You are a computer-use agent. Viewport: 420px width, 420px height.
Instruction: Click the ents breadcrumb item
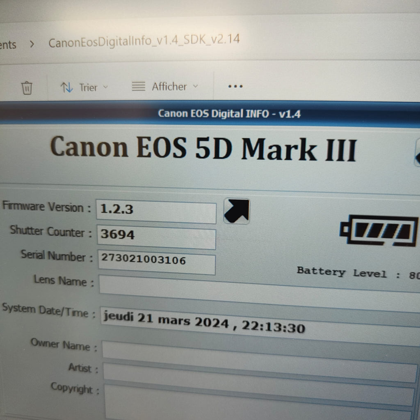click(8, 44)
